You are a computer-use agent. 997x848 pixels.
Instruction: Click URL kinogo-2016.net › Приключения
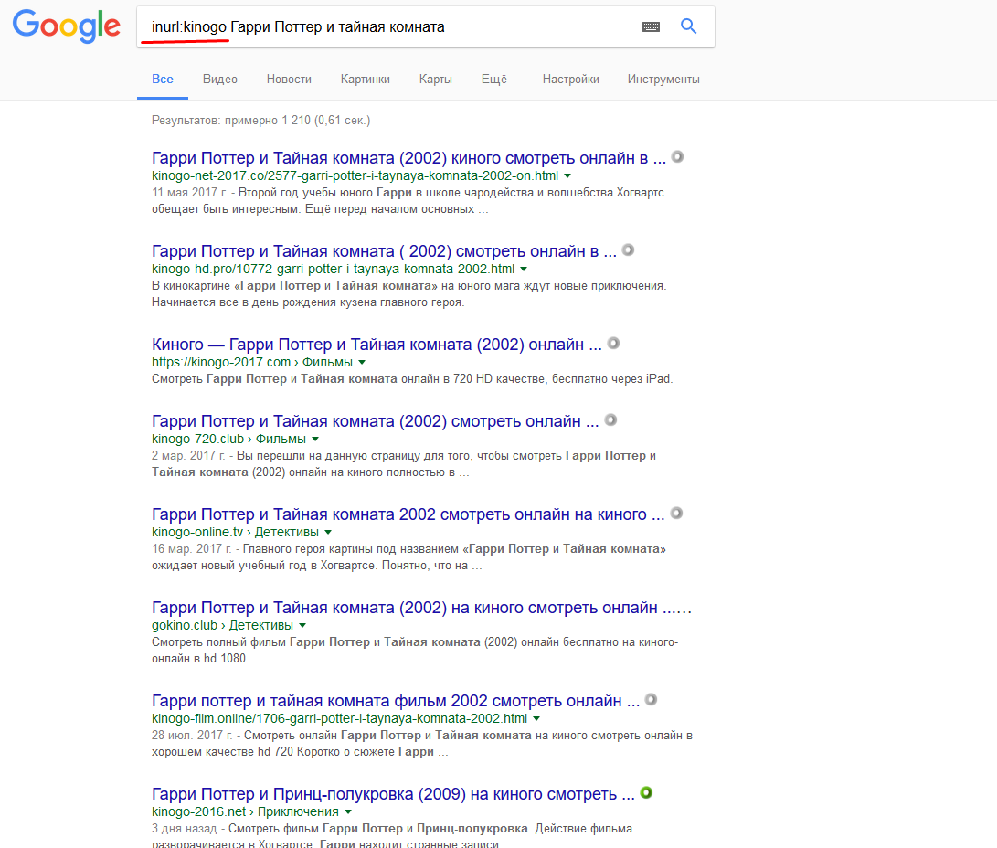pos(246,811)
